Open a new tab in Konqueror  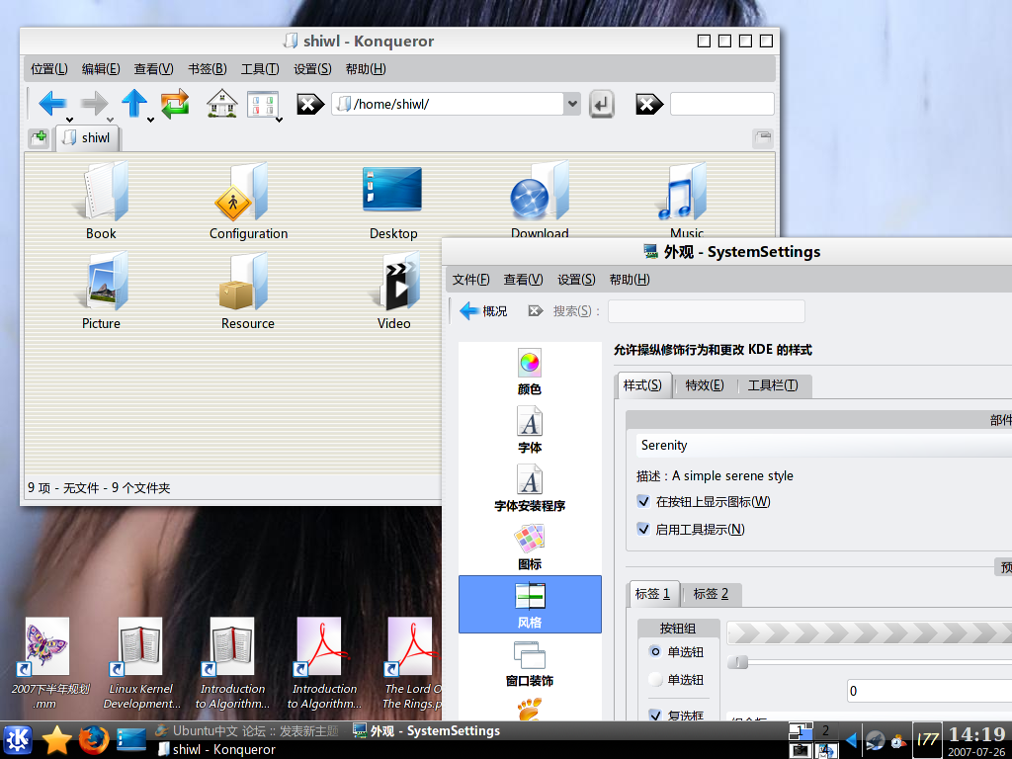click(x=39, y=138)
